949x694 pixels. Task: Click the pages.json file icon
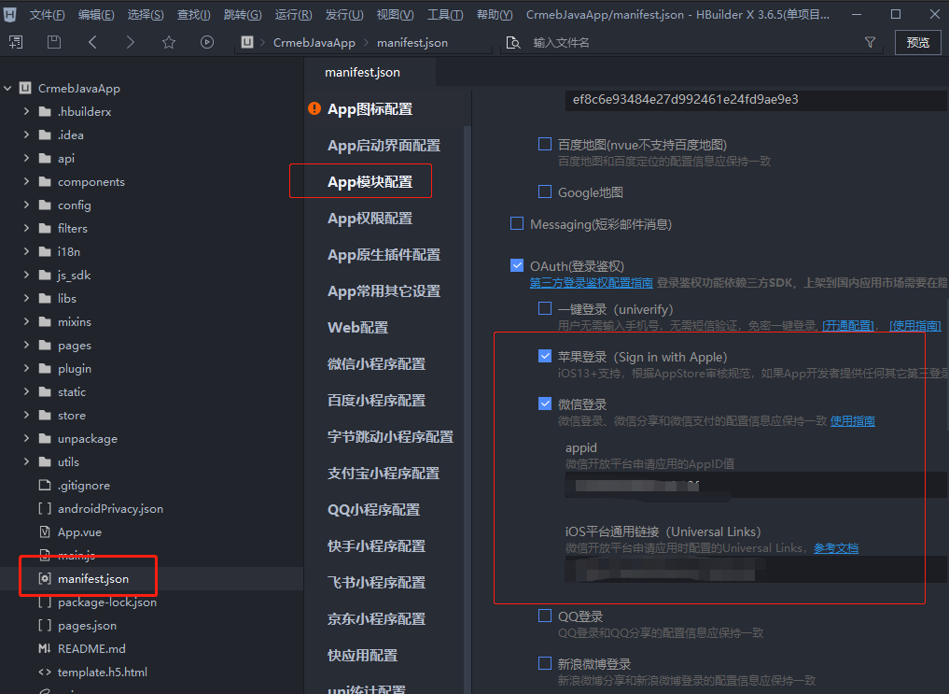45,626
